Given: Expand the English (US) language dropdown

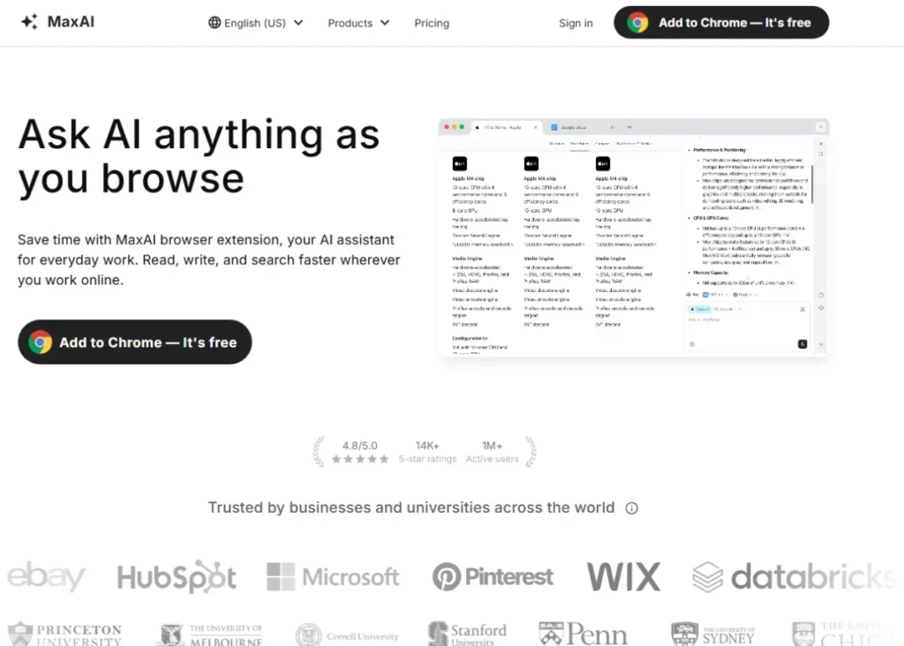Looking at the screenshot, I should [255, 22].
